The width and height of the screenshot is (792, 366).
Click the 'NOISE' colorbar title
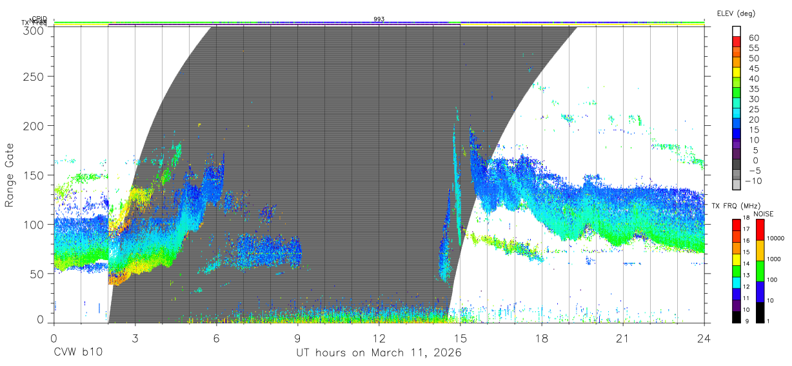pos(765,213)
